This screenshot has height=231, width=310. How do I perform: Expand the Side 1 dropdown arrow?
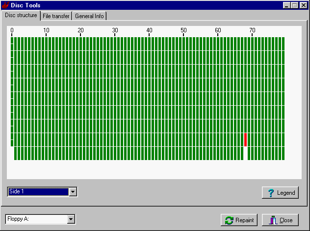coord(73,192)
